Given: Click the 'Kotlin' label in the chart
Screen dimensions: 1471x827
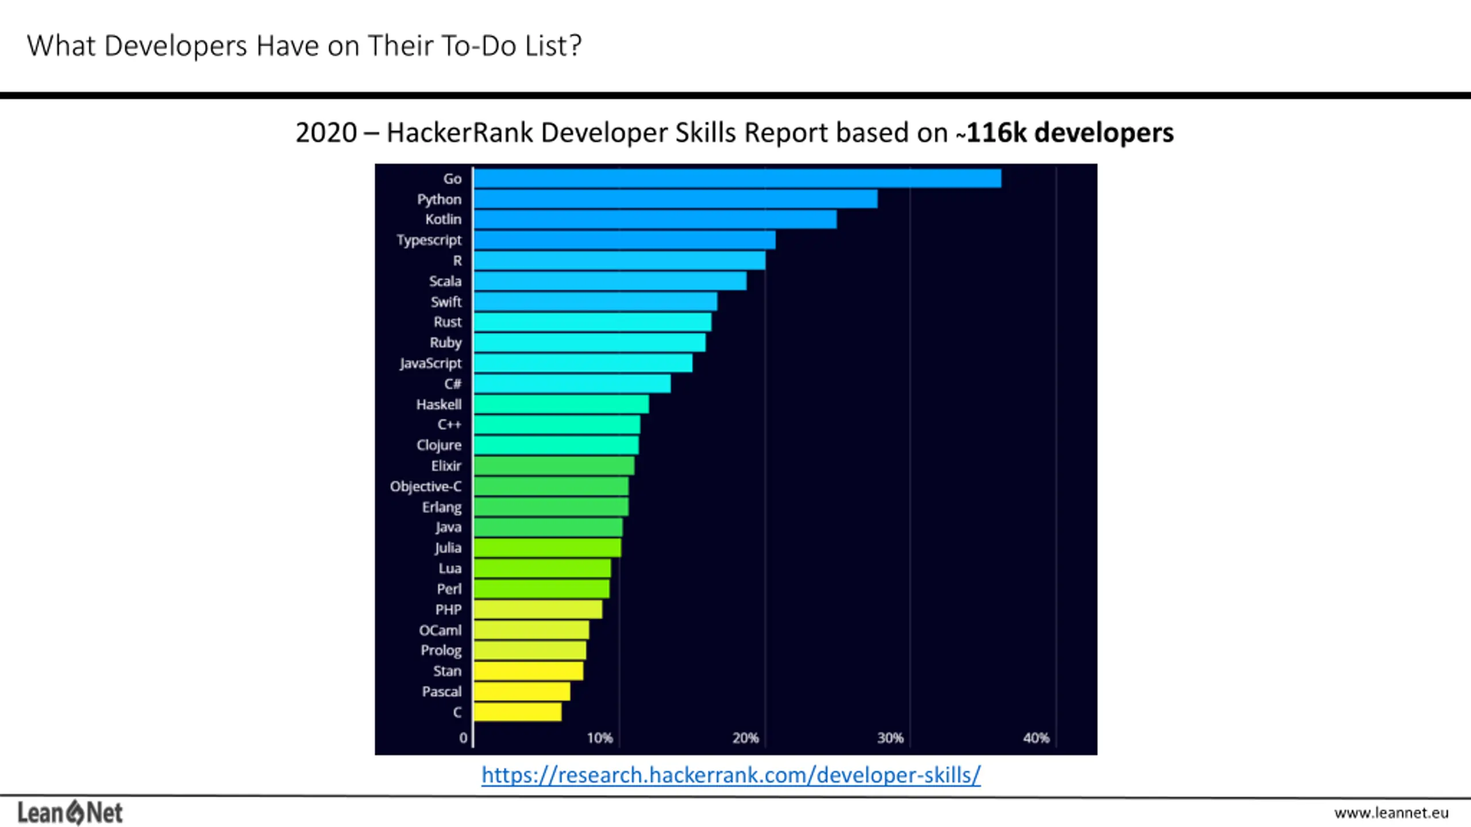Looking at the screenshot, I should 443,219.
